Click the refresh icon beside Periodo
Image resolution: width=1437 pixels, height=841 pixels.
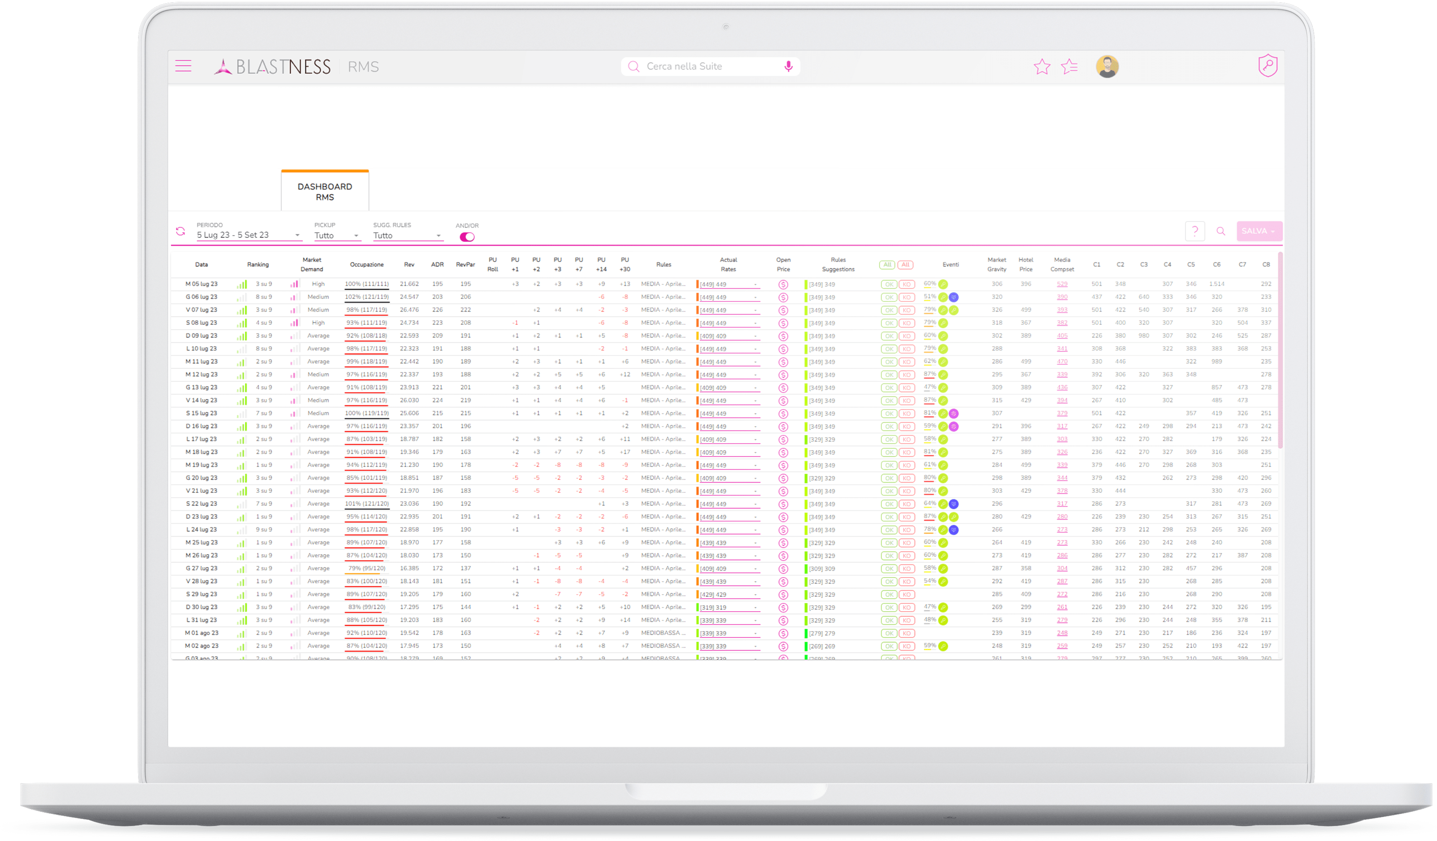coord(180,231)
